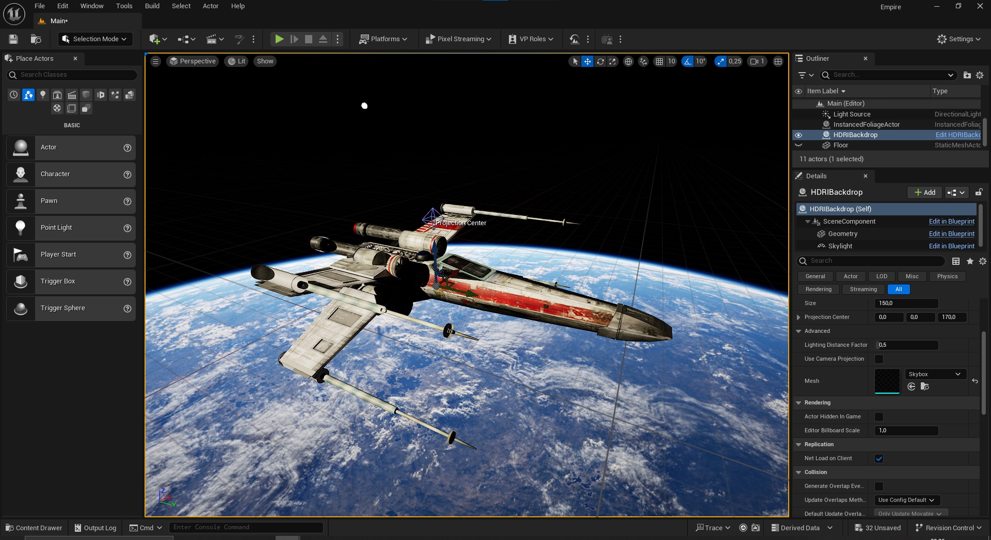Click the Play green button
Screen dimensions: 991x540
[x=279, y=39]
